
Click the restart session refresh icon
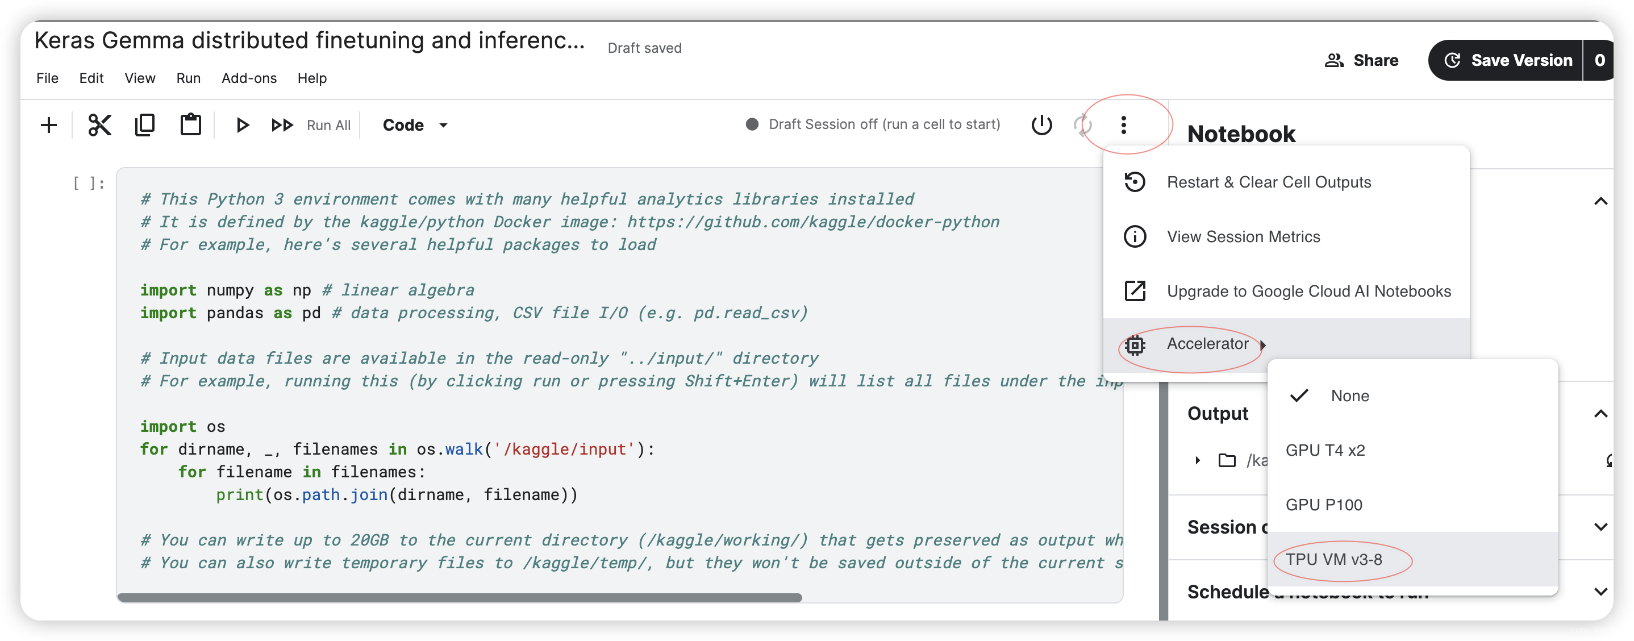click(x=1082, y=125)
